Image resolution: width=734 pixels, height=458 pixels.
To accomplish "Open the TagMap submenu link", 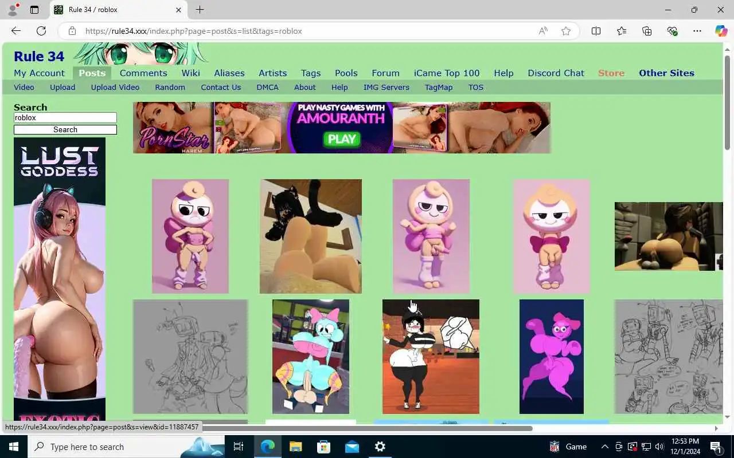I will (439, 88).
